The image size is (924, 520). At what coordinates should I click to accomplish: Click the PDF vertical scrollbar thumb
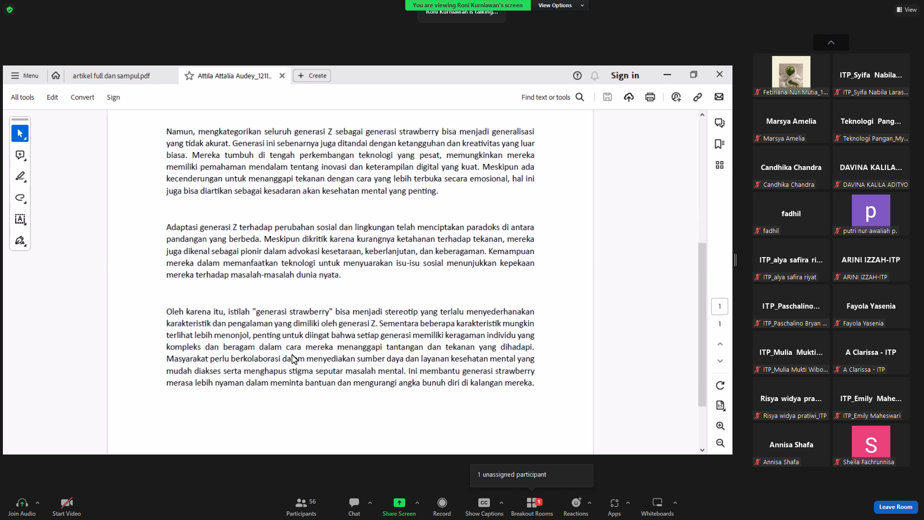(x=702, y=324)
